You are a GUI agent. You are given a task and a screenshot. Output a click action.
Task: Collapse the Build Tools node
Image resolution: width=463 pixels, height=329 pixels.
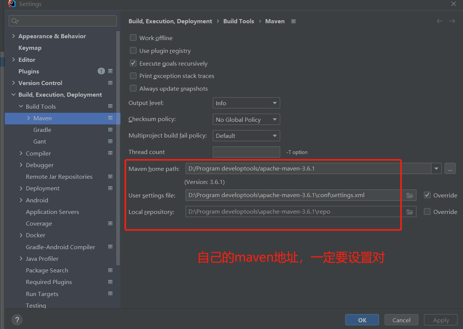coord(21,106)
